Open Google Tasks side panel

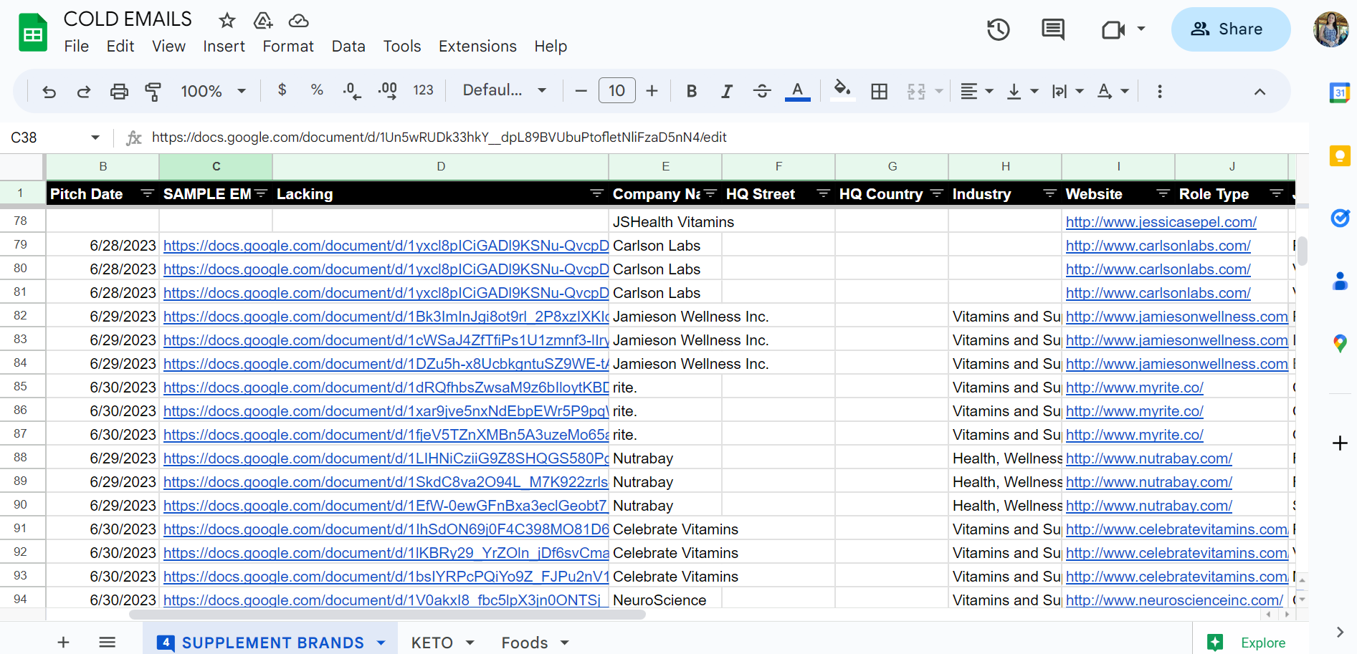(x=1340, y=218)
